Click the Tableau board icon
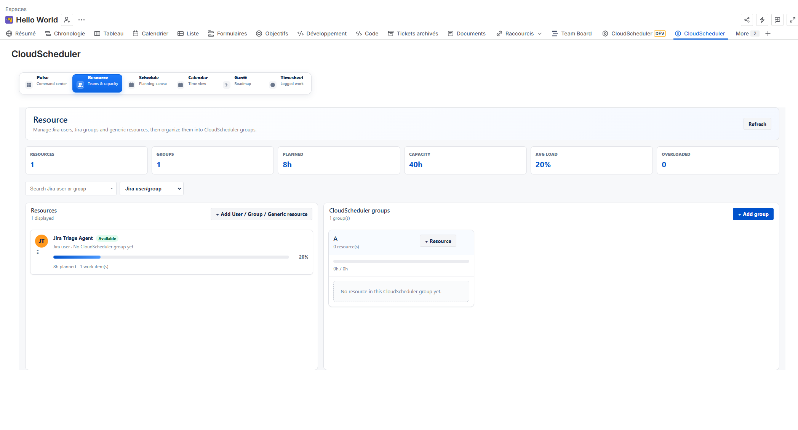Viewport: 798px width, 430px height. click(x=97, y=34)
